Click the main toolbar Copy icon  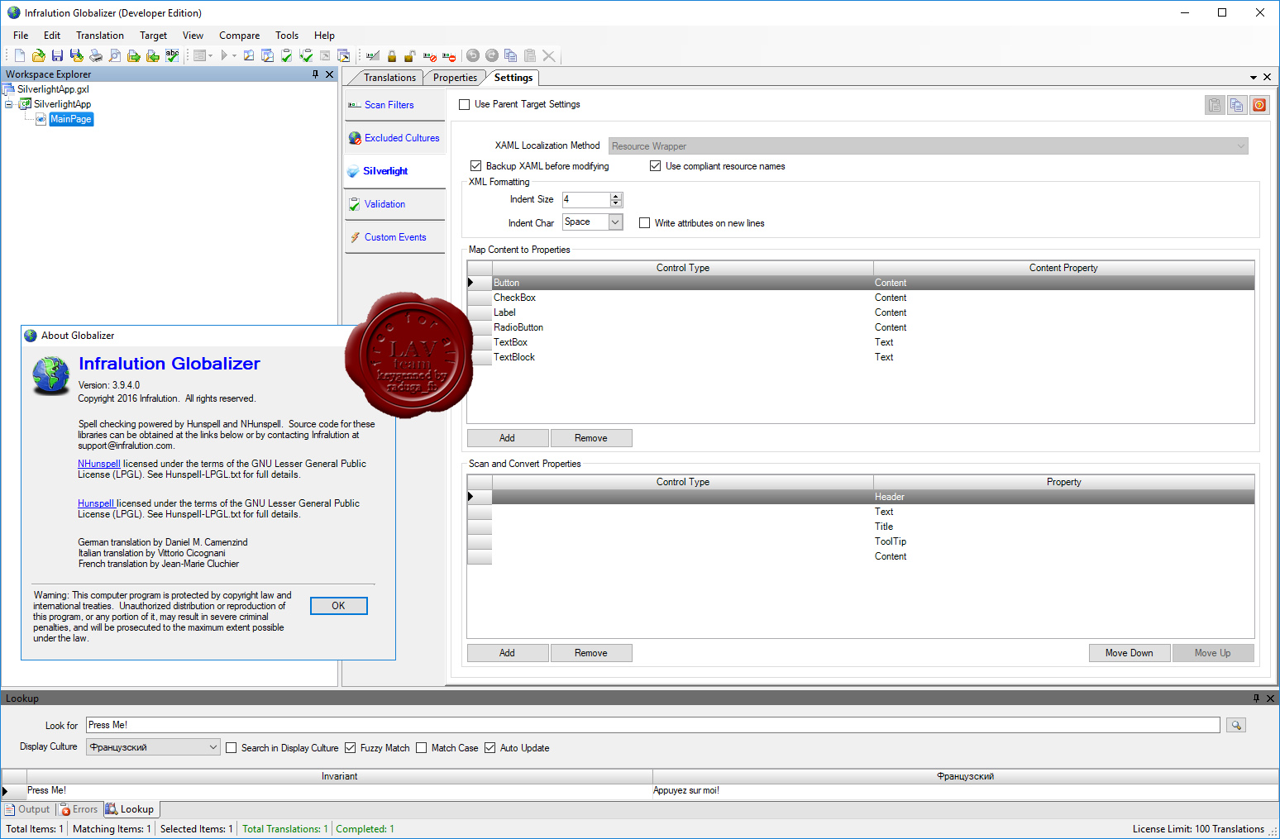click(511, 55)
